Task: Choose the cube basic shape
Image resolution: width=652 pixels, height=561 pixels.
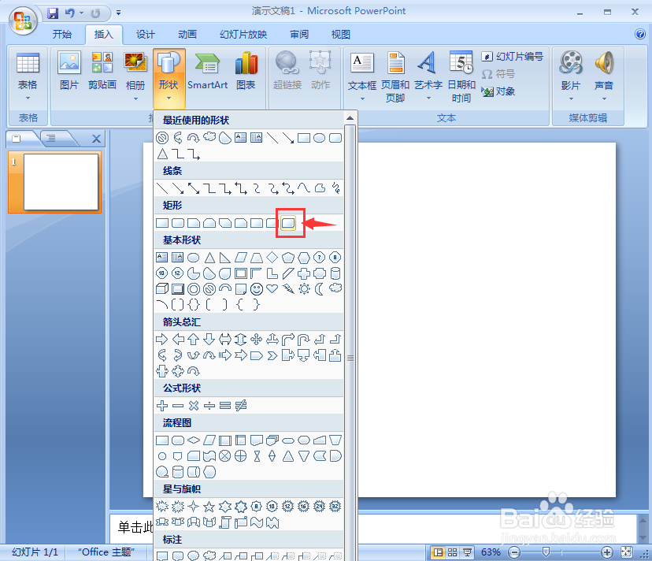Action: coord(162,288)
